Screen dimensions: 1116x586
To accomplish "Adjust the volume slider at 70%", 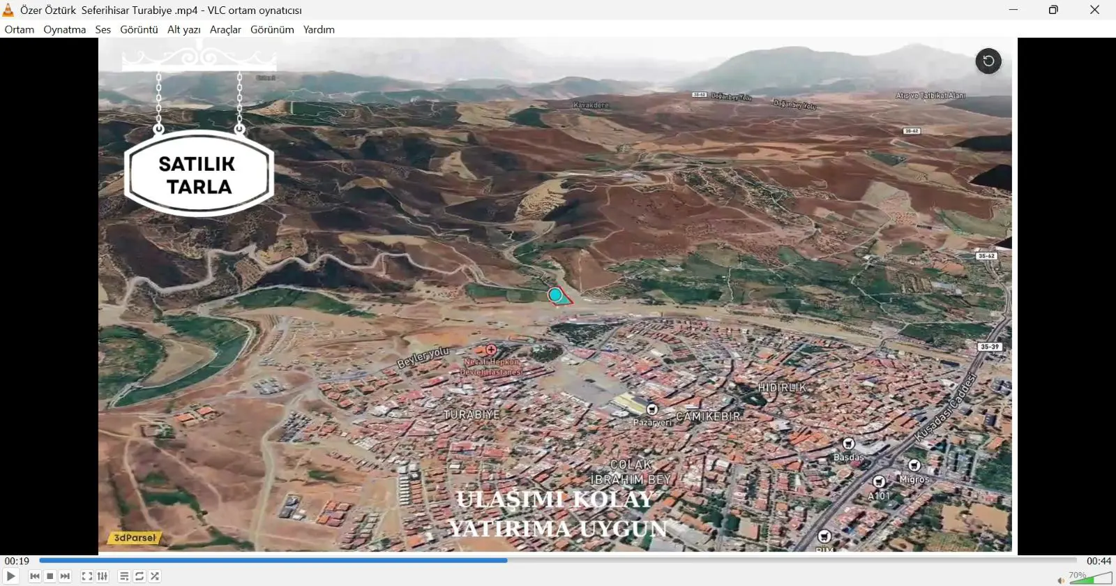I will point(1091,578).
